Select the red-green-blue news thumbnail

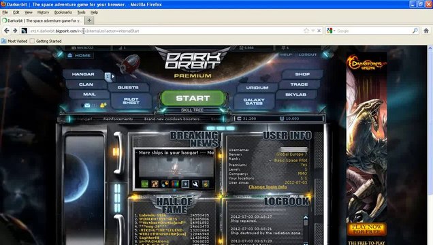point(175,184)
